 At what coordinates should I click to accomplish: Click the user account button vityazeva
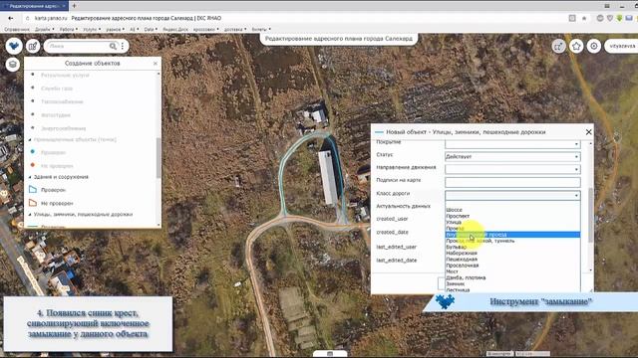tap(622, 47)
